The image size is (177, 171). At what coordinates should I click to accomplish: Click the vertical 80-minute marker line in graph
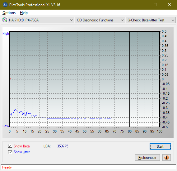pos(130,79)
